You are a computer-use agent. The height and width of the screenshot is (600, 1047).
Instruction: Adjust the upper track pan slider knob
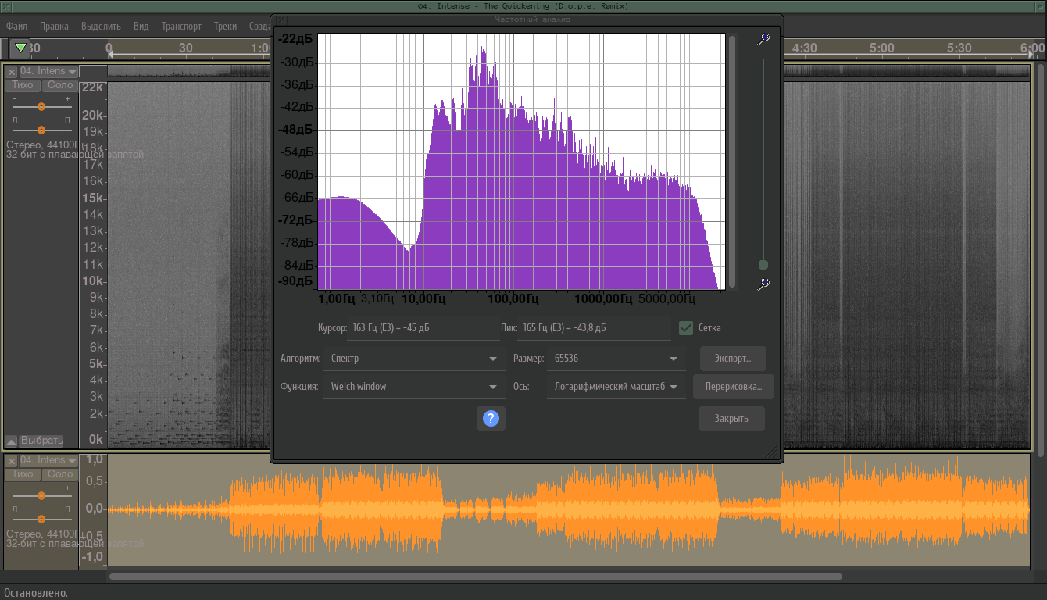point(41,130)
